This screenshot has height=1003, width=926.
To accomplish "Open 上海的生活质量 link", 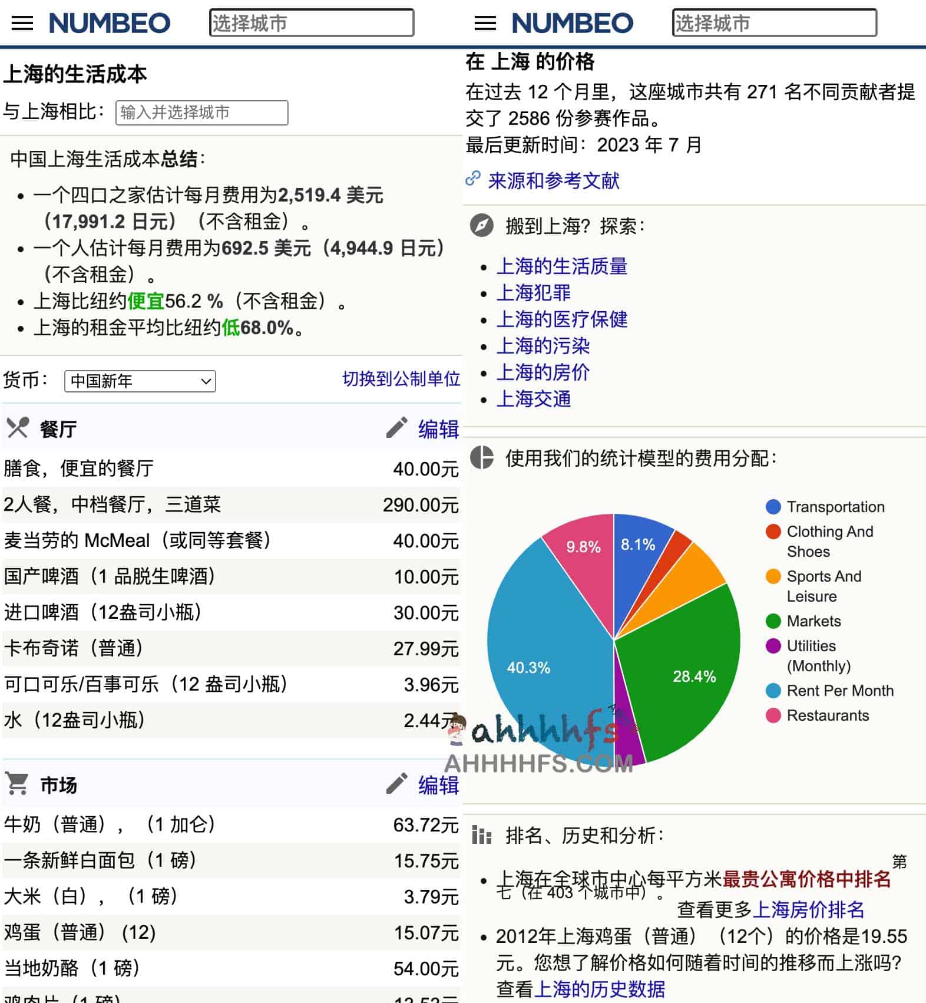I will [562, 266].
